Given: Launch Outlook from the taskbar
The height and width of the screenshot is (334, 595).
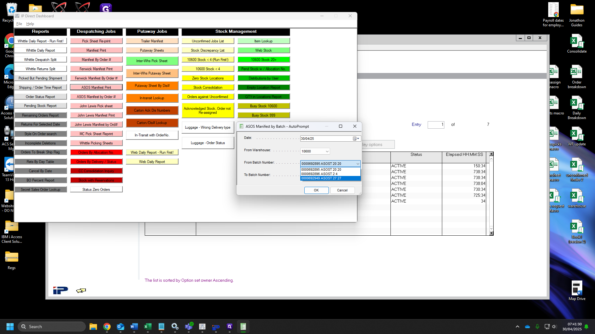Looking at the screenshot, I should [121, 327].
